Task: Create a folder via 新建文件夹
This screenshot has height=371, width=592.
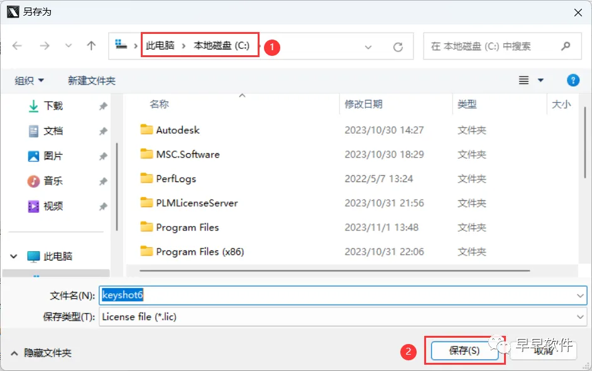Action: click(92, 80)
